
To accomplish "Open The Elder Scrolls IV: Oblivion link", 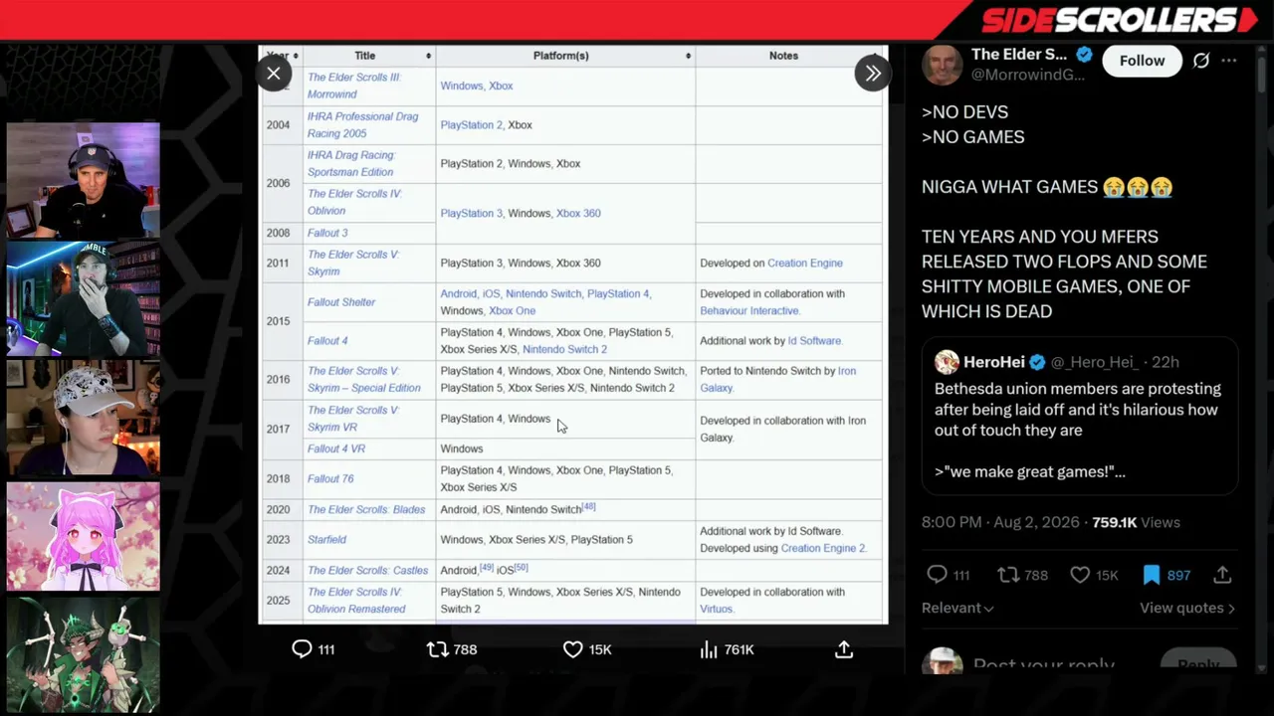I will pyautogui.click(x=354, y=202).
